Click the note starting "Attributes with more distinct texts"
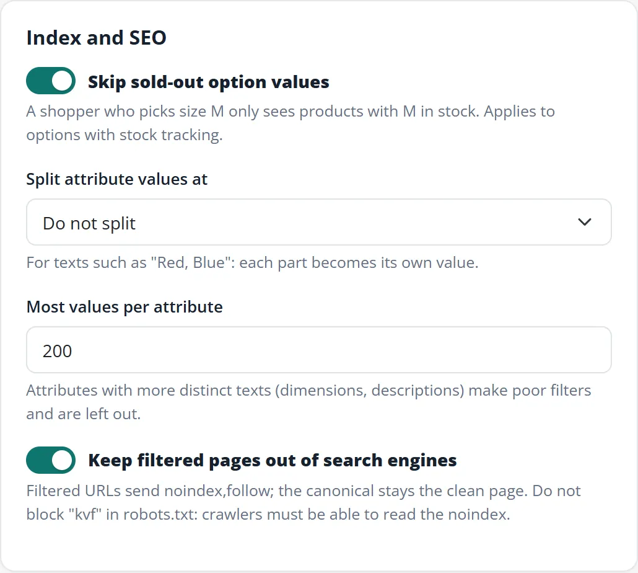This screenshot has height=573, width=638. [x=309, y=402]
